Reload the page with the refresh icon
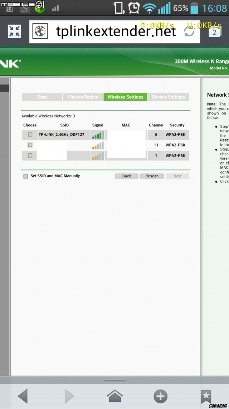Viewport: 229px width, 409px height. pyautogui.click(x=189, y=32)
